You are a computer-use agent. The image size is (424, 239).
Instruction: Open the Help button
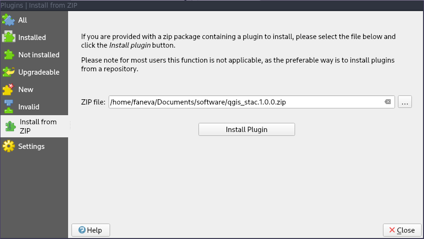pyautogui.click(x=91, y=230)
